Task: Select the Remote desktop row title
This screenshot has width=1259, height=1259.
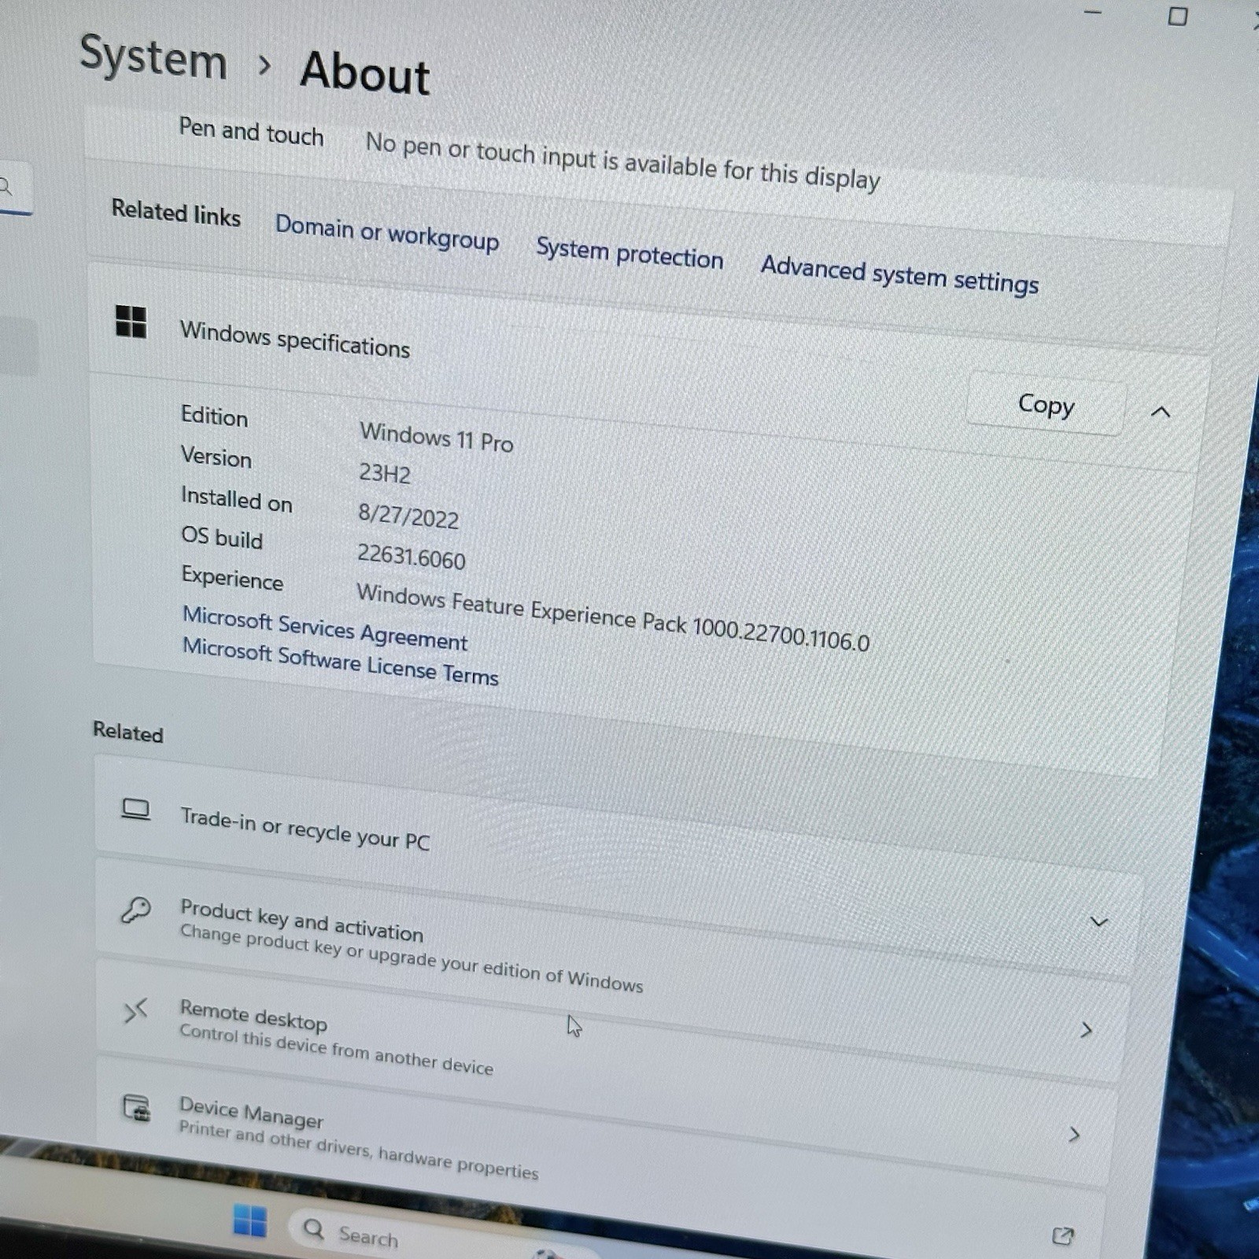Action: tap(253, 1014)
